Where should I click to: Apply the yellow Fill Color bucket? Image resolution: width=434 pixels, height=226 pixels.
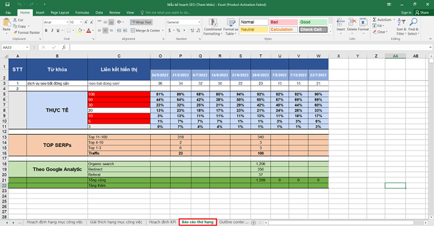[80, 31]
